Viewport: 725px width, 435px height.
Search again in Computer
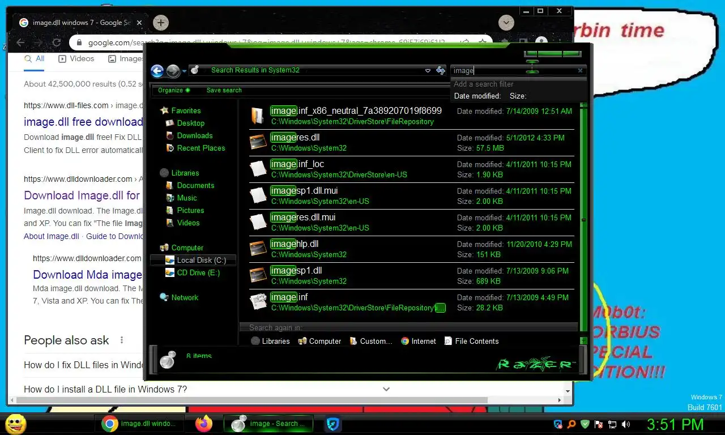click(319, 341)
